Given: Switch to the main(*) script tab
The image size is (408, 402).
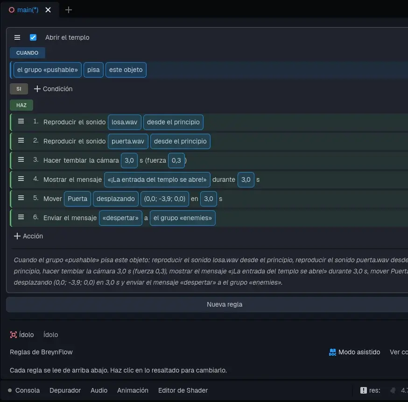Looking at the screenshot, I should coord(28,10).
